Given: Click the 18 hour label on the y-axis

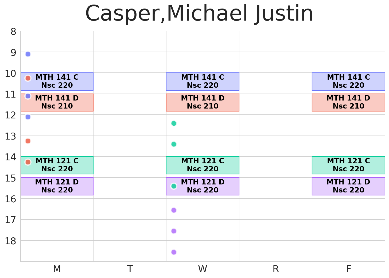Looking at the screenshot, I should tap(11, 241).
